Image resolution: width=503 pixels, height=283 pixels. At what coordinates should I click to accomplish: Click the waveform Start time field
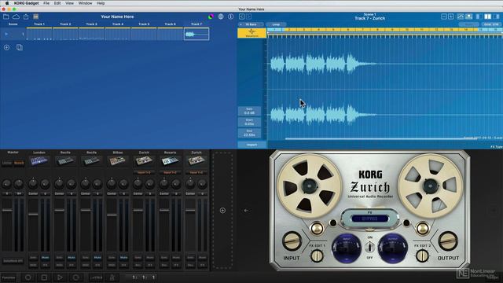coord(249,123)
